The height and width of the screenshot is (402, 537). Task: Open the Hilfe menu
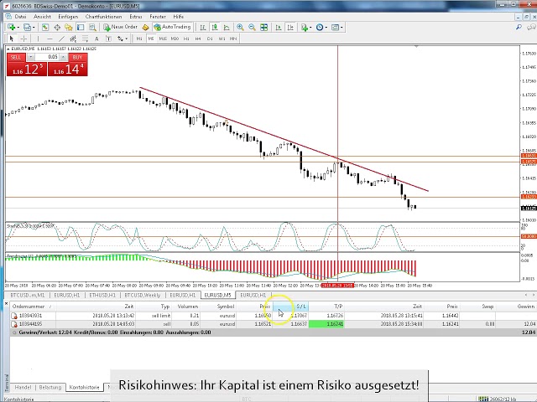[179, 17]
